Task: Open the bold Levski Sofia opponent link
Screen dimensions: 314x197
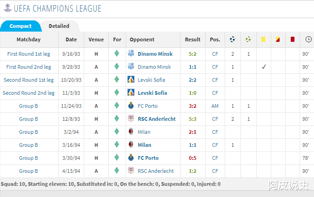Action: pos(152,93)
